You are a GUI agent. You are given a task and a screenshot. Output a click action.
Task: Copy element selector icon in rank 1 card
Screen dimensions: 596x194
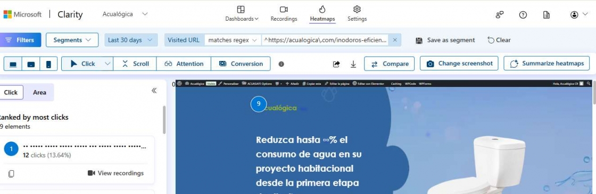(11, 173)
